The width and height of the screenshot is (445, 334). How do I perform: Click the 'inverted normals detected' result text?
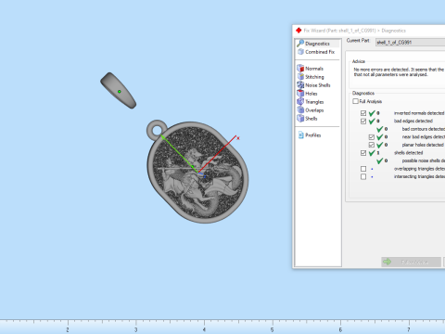coord(419,113)
